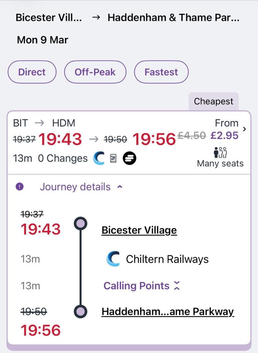Tap the mobile e-ticket QR icon
Viewport: 258px width, 353px height.
[113, 159]
